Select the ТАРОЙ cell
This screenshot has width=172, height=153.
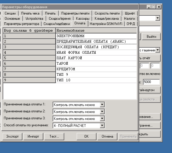pos(96,64)
